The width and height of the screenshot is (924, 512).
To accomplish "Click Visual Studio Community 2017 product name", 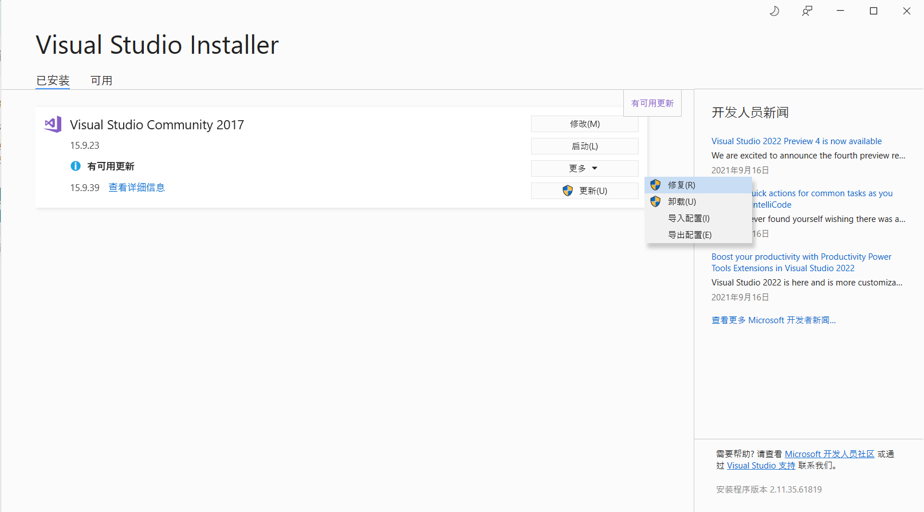I will coord(157,125).
